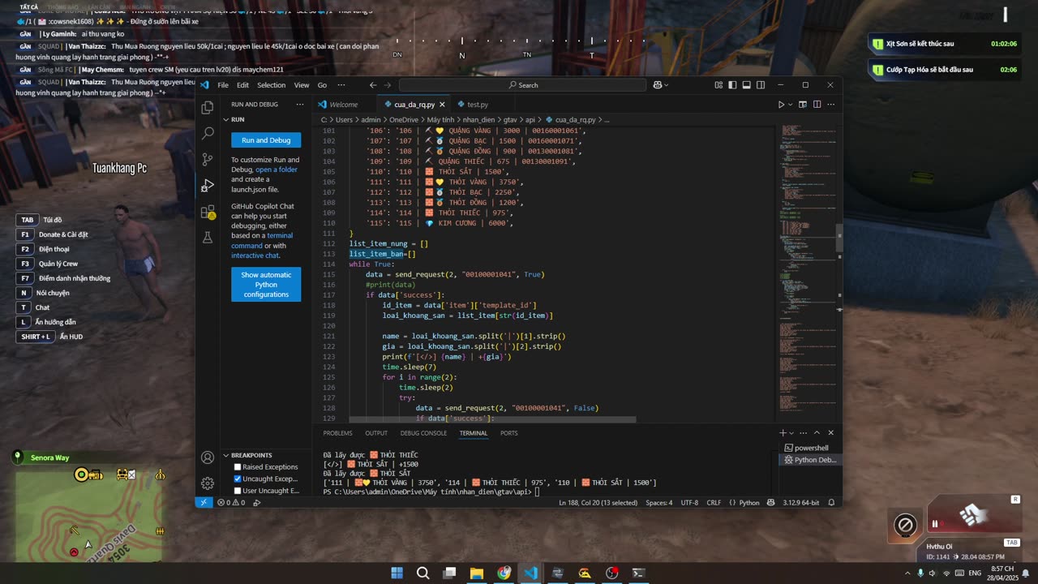This screenshot has height=584, width=1038.
Task: Click the editor horizontal scrollbar thumb
Action: 492,420
